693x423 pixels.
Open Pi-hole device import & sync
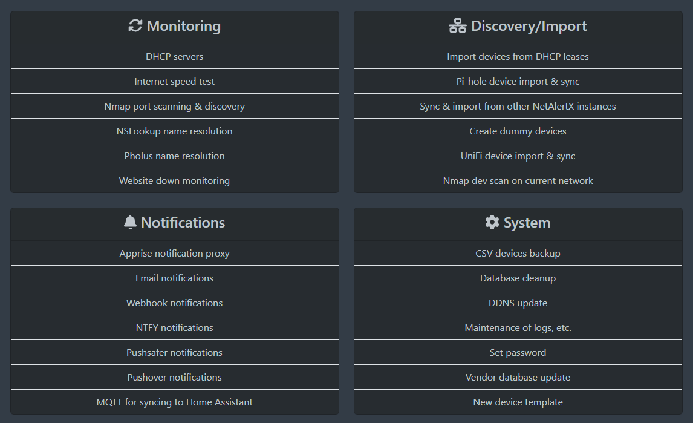point(518,81)
